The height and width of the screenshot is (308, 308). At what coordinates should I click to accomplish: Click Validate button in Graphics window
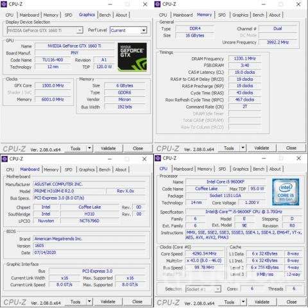108,148
